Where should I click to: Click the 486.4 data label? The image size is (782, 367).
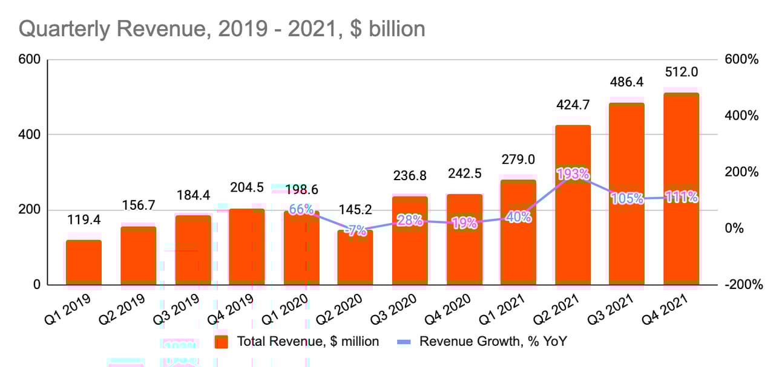coord(627,82)
